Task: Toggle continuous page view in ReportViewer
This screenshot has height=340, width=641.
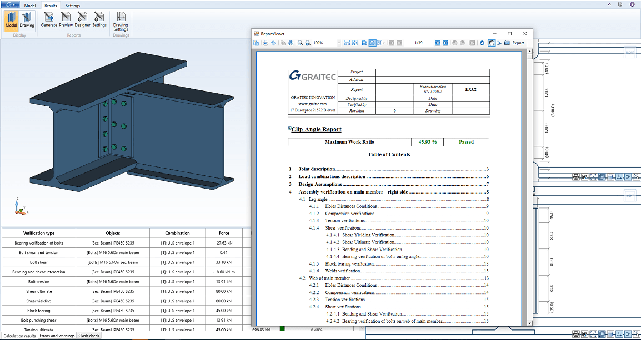Action: tap(372, 43)
